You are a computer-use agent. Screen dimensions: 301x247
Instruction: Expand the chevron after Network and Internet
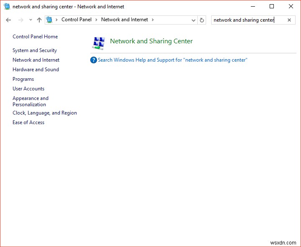153,20
